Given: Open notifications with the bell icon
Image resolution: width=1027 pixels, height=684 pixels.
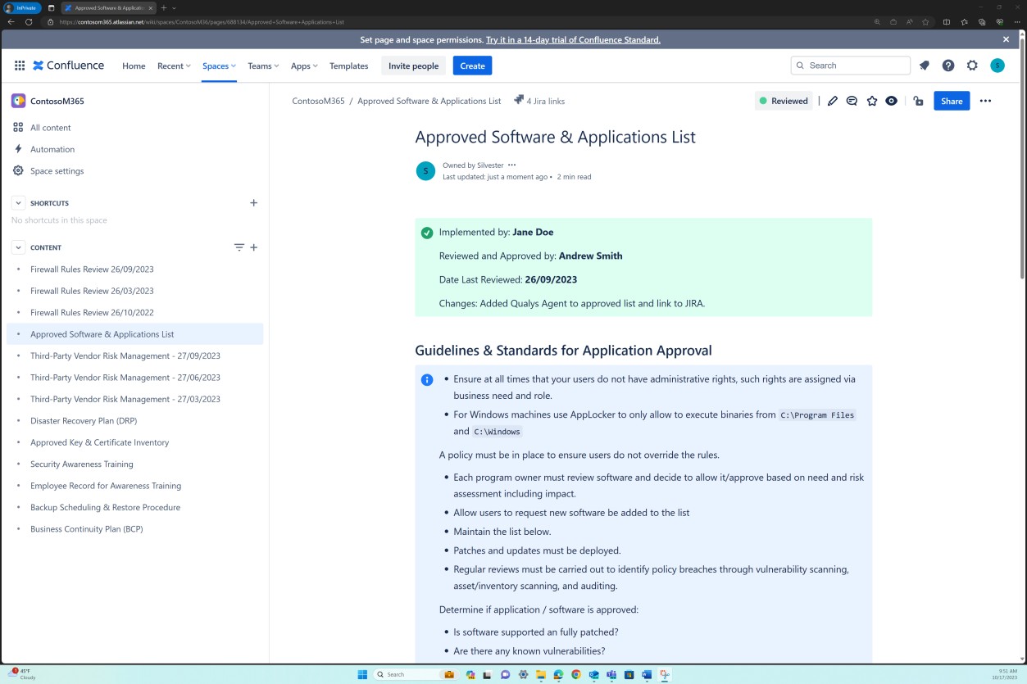Looking at the screenshot, I should pyautogui.click(x=924, y=66).
